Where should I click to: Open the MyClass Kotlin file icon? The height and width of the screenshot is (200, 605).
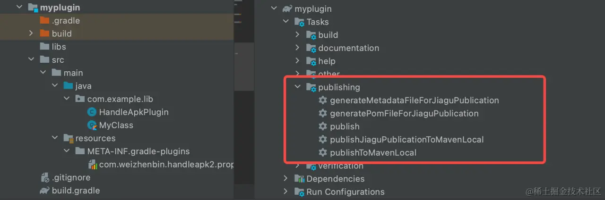pyautogui.click(x=92, y=125)
